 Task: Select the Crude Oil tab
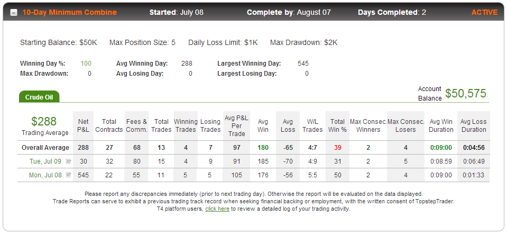coord(39,97)
